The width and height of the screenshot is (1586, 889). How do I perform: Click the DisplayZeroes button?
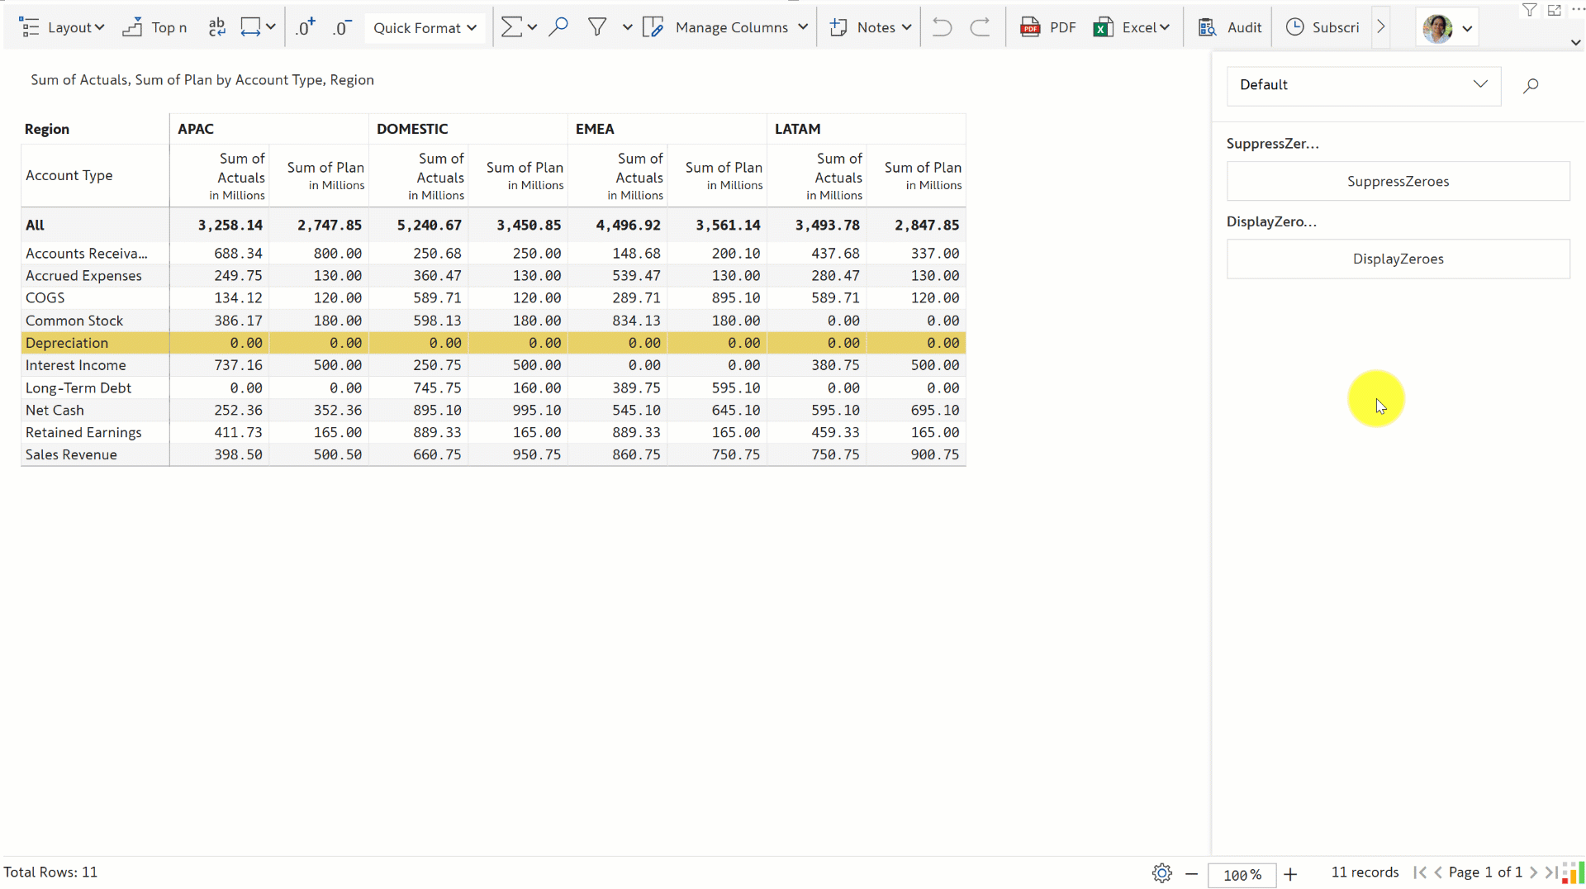coord(1398,259)
